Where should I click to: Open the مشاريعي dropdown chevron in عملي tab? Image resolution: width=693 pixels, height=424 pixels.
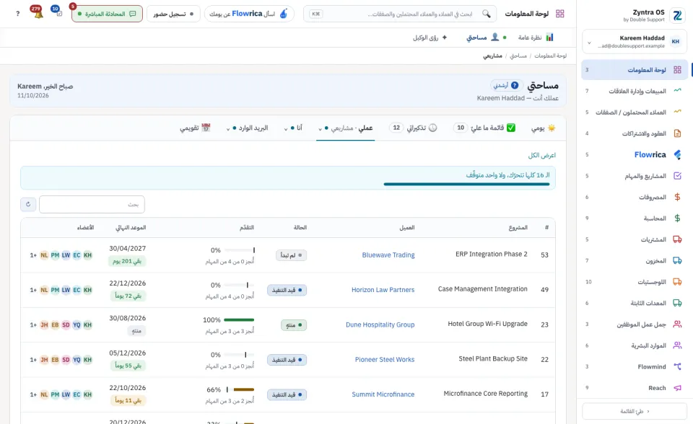pyautogui.click(x=320, y=129)
